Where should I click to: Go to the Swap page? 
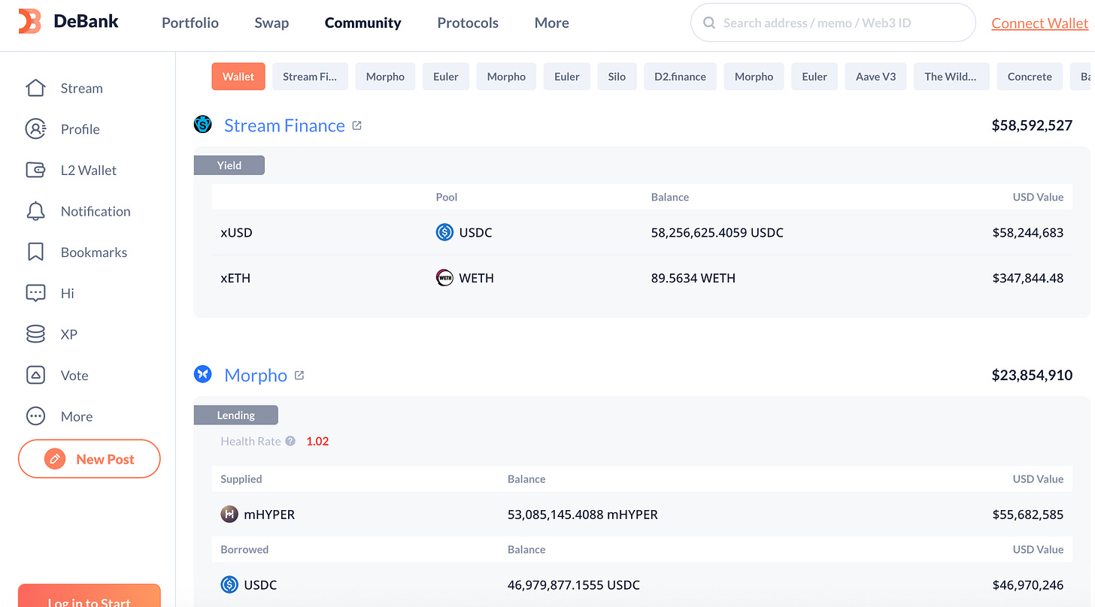click(x=271, y=23)
